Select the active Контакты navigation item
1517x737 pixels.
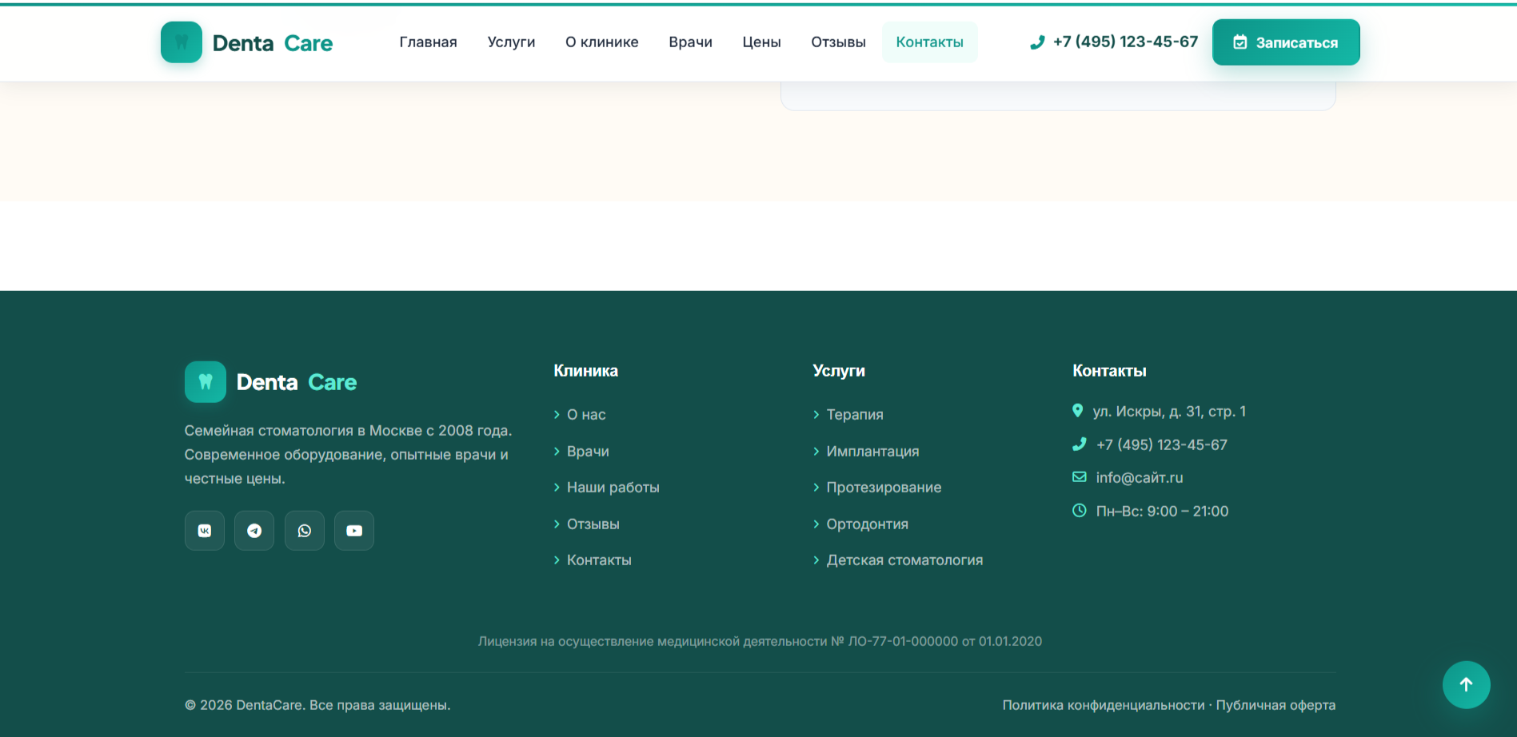click(x=930, y=42)
